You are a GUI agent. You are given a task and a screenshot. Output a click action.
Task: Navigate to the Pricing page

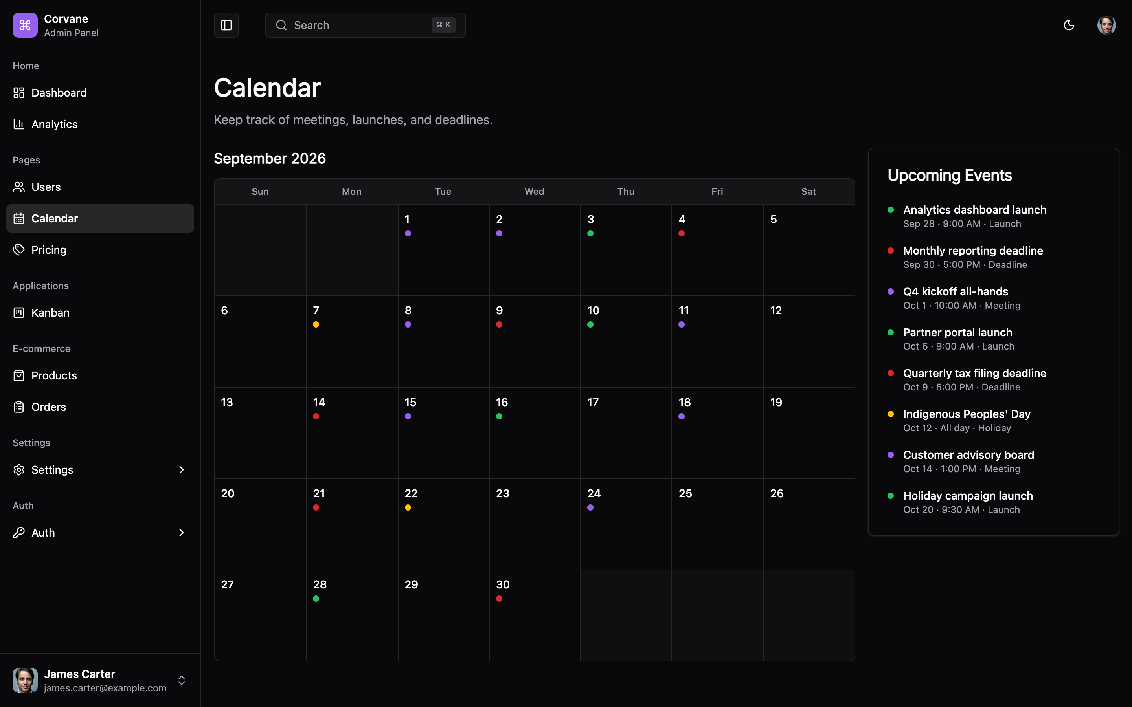coord(100,250)
